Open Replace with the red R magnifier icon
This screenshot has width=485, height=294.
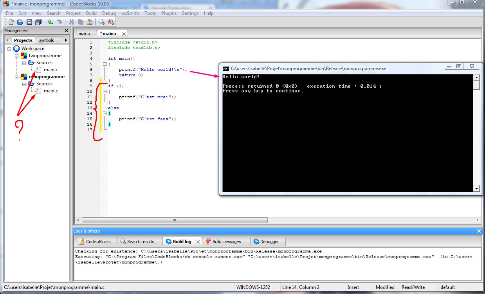111,22
